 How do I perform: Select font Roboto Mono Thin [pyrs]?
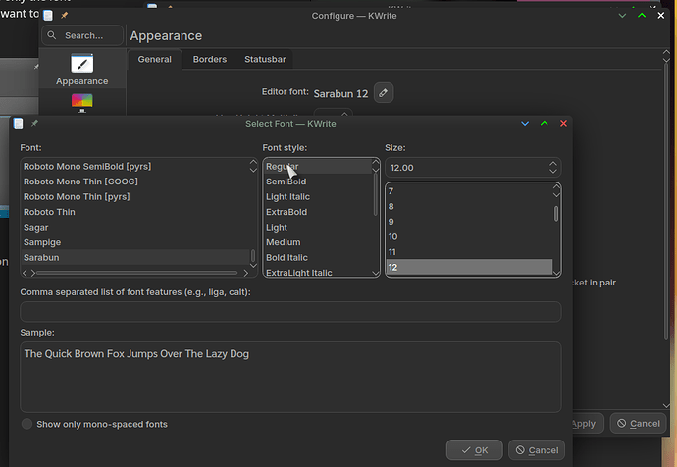(x=135, y=196)
